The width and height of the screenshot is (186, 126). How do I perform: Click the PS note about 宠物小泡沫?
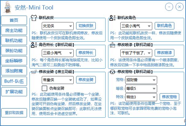click(146, 109)
